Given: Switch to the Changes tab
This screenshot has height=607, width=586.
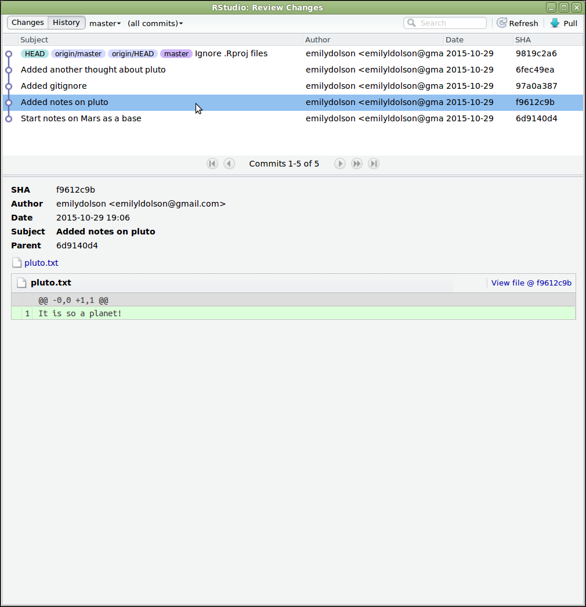Looking at the screenshot, I should coord(27,22).
